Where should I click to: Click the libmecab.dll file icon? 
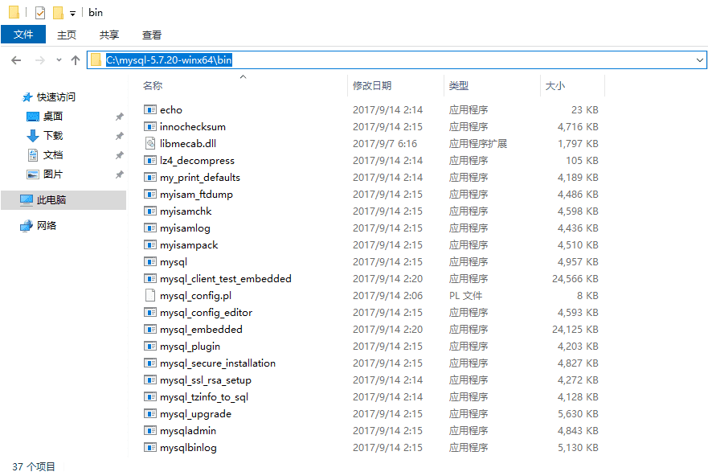point(150,144)
